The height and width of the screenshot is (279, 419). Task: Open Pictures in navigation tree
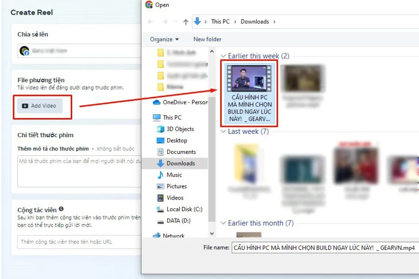172,186
